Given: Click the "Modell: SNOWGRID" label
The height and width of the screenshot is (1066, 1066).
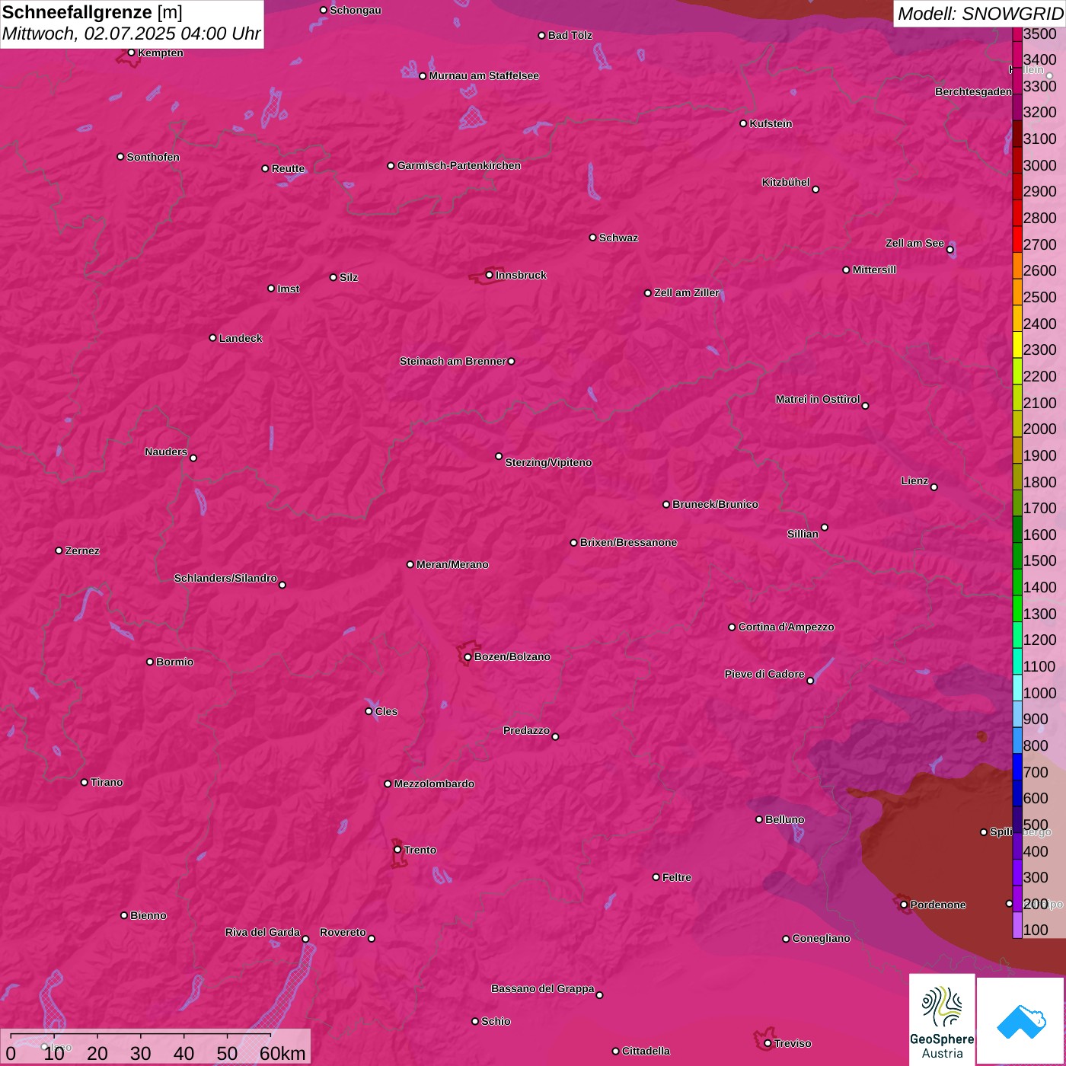Looking at the screenshot, I should point(979,14).
